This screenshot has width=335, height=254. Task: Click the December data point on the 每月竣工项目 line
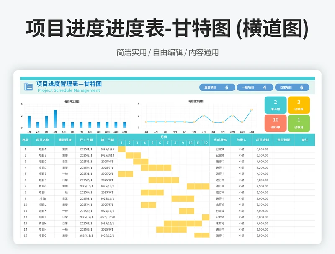pyautogui.click(x=252, y=110)
